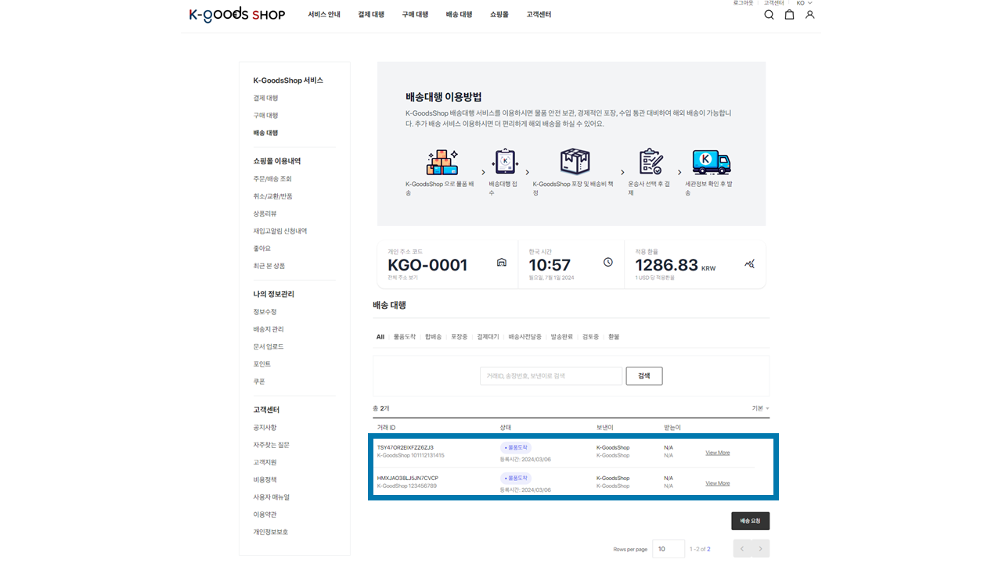The width and height of the screenshot is (1002, 563).
Task: Click the delivery truck icon in guide
Action: coord(711,163)
